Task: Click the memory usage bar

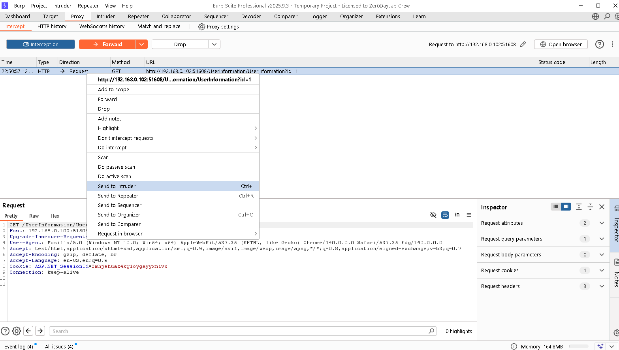Action: pos(579,346)
